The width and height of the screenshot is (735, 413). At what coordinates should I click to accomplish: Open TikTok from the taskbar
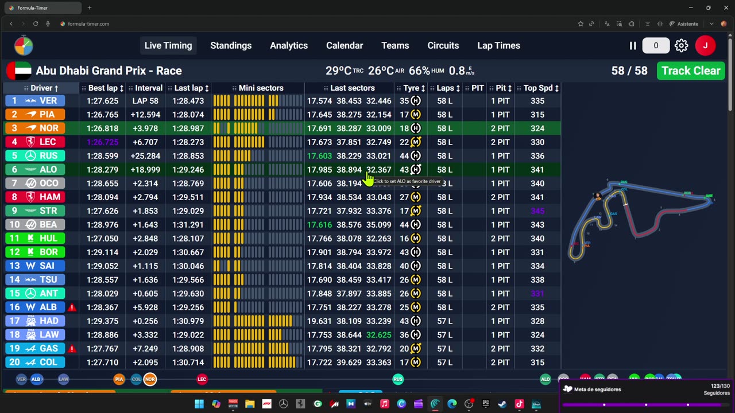[x=519, y=404]
